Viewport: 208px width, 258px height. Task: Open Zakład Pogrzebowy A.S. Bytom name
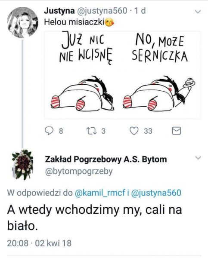106,159
